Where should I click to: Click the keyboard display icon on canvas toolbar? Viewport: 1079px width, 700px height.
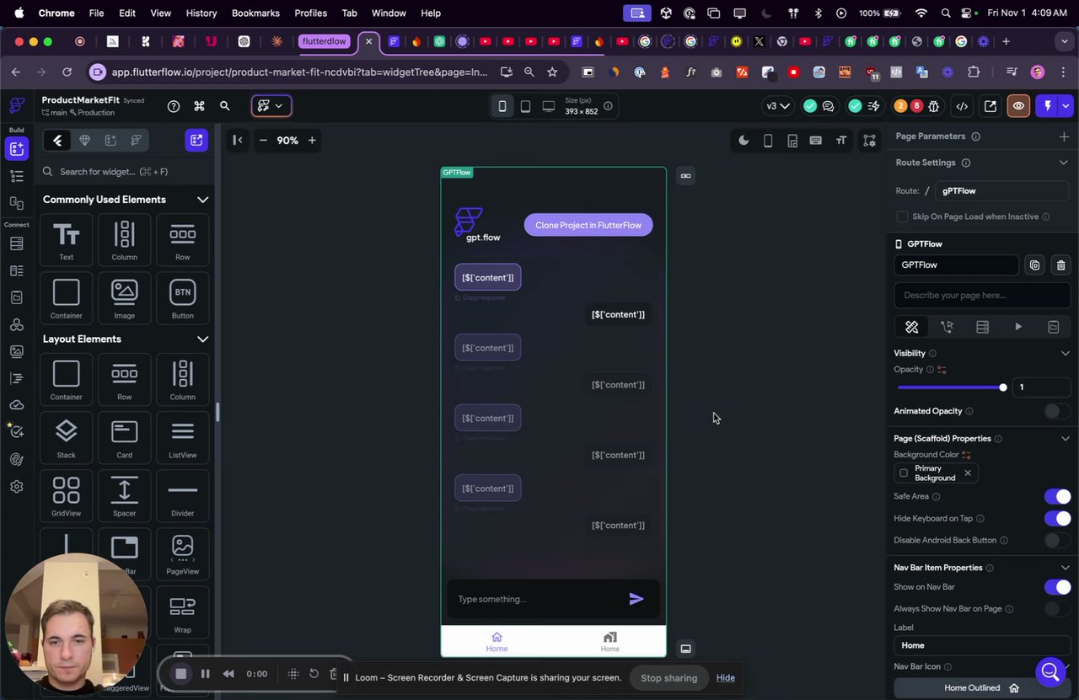[816, 141]
